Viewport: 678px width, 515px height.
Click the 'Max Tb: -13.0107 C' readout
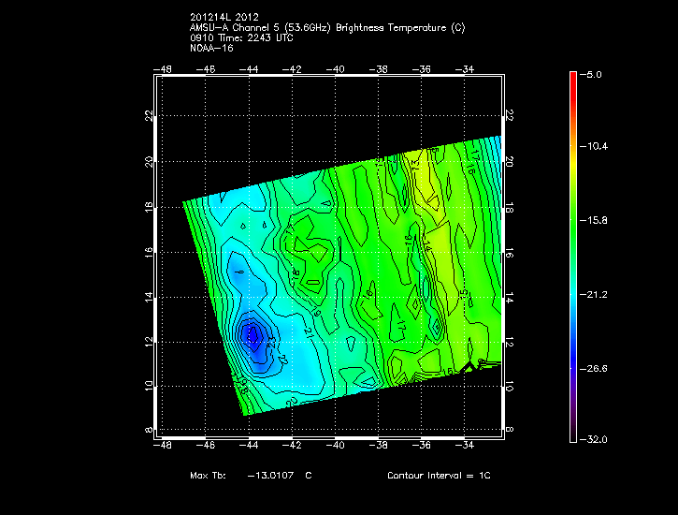point(251,476)
